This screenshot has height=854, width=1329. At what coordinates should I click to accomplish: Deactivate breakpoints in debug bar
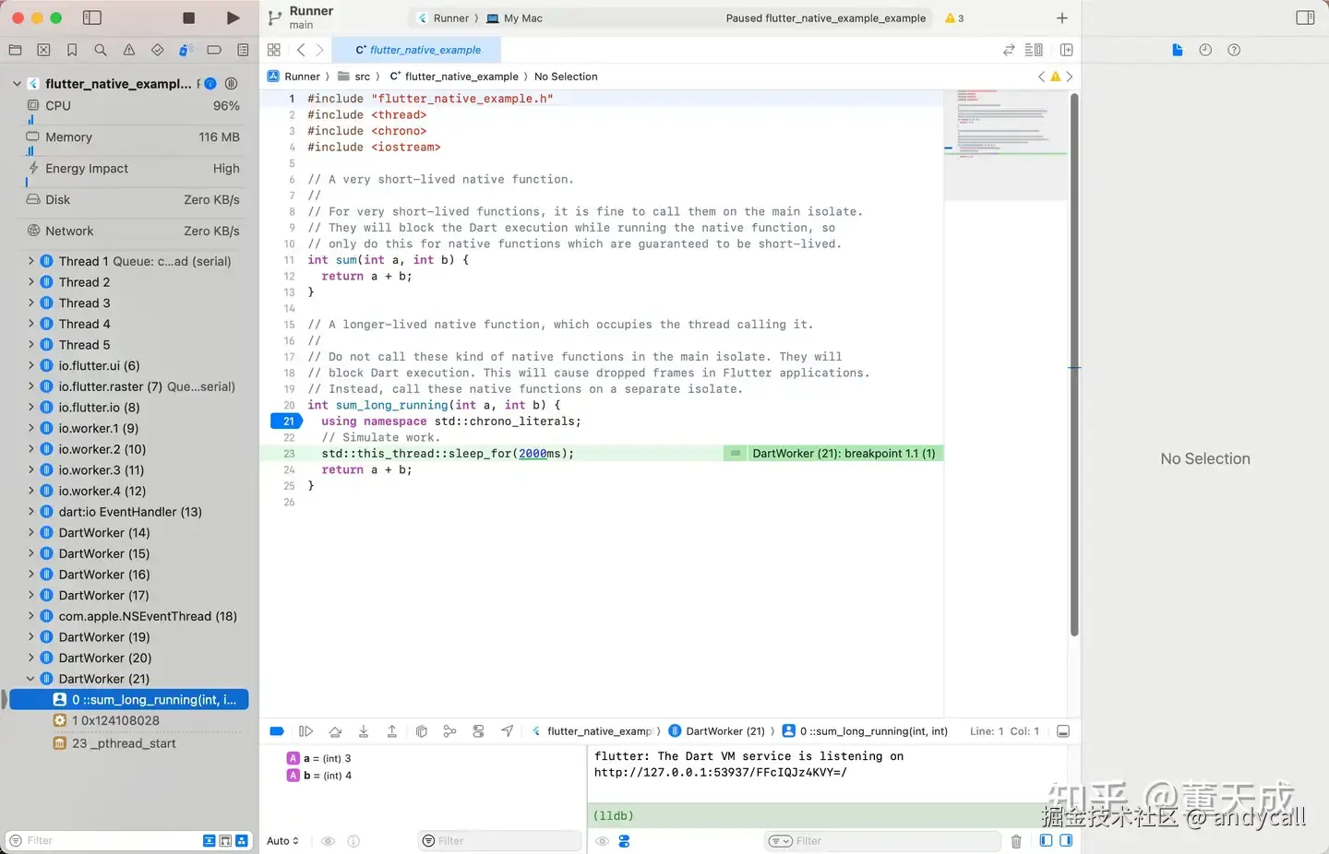click(x=276, y=731)
